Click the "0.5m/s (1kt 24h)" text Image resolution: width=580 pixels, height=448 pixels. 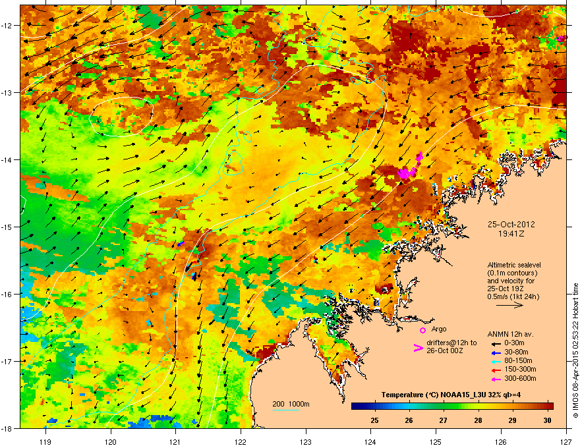click(513, 296)
